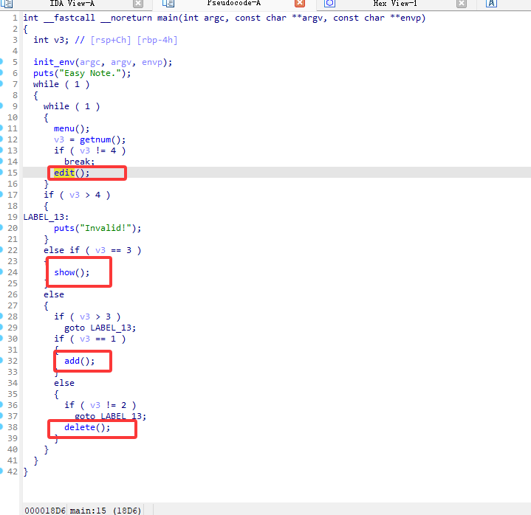Open the Hex View-1 tab
531x515 pixels.
395,4
